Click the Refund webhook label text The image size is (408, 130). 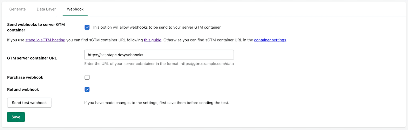point(23,89)
